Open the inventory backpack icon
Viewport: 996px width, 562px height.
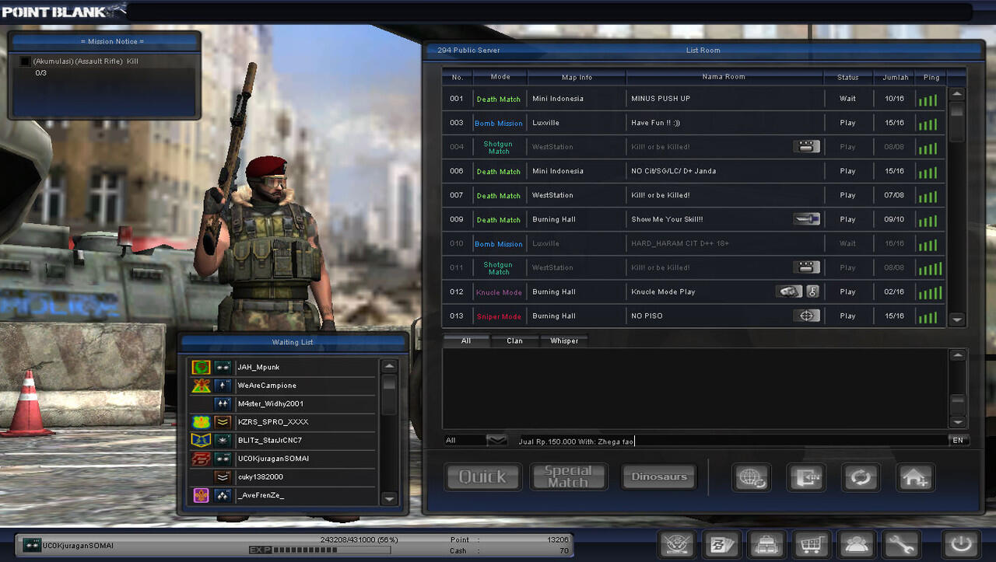(x=768, y=545)
